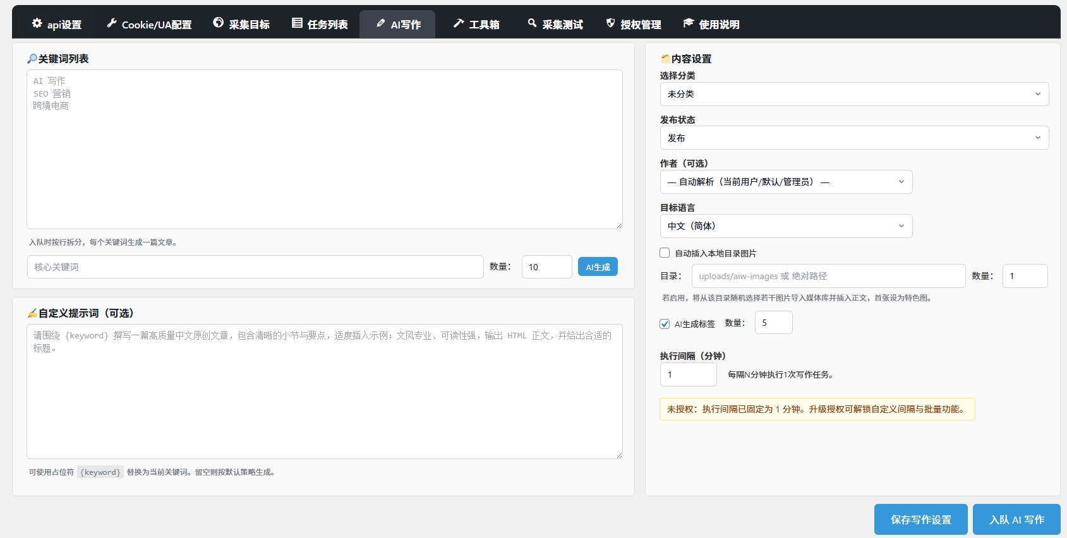Viewport: 1067px width, 538px height.
Task: Click the hammer icon for 工具箱
Action: (x=459, y=23)
